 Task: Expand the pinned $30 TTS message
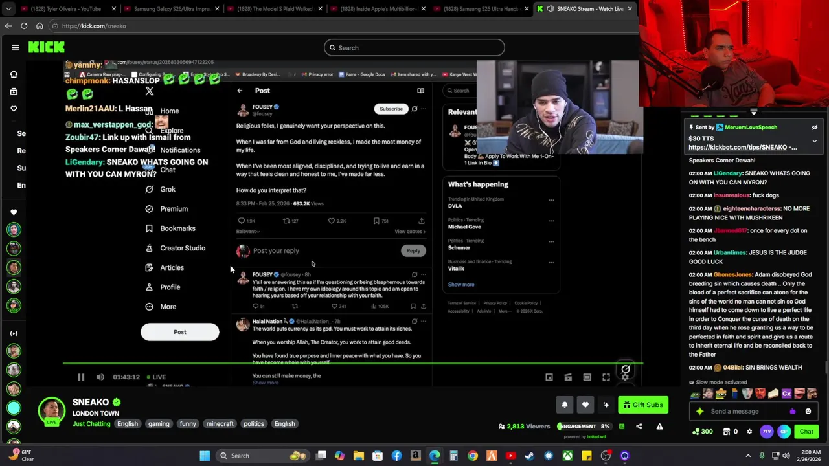pyautogui.click(x=815, y=140)
